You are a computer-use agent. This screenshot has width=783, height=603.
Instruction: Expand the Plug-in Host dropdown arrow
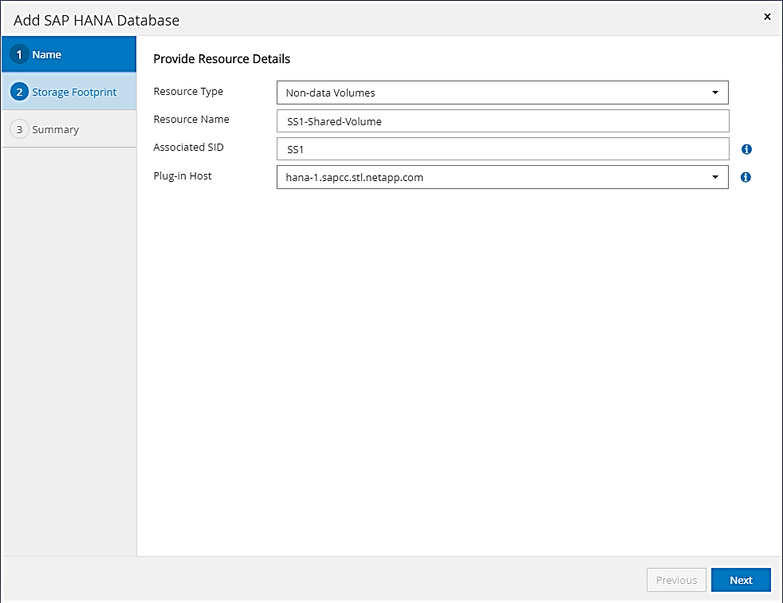tap(715, 177)
